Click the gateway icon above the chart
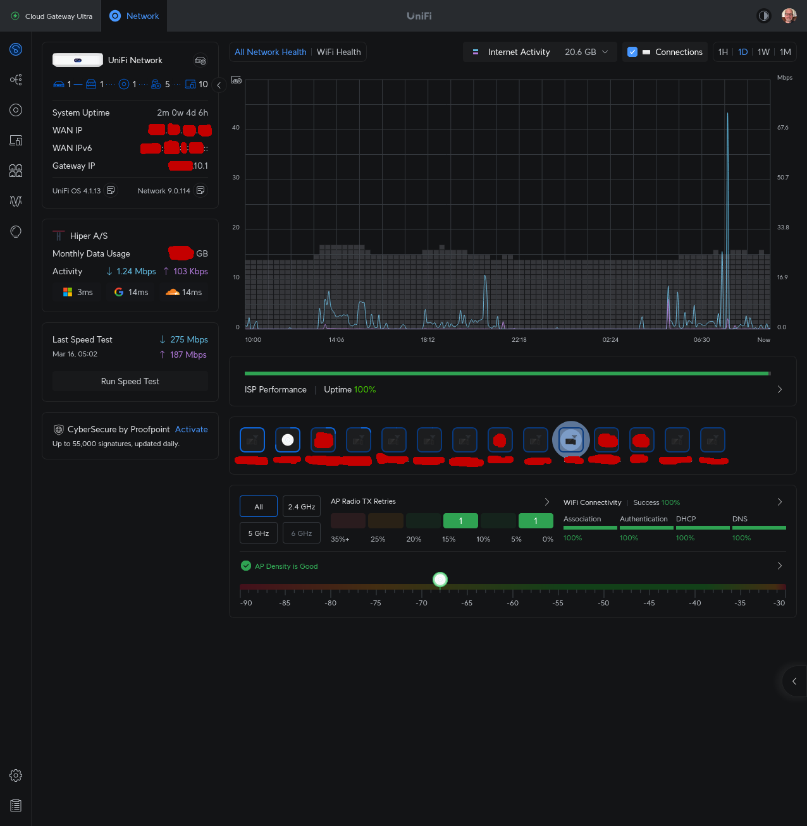 click(237, 80)
